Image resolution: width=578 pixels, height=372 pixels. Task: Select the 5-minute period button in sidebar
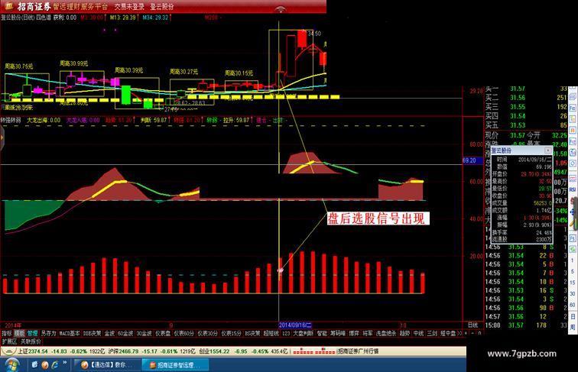pos(573,271)
